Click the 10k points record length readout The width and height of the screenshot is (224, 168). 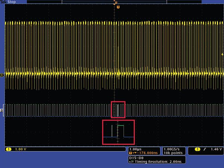click(x=173, y=153)
